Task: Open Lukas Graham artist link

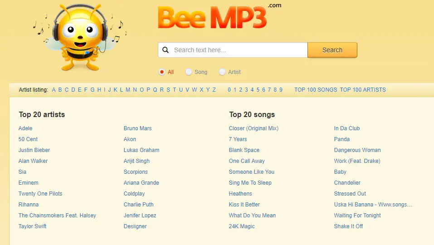Action: pos(141,150)
